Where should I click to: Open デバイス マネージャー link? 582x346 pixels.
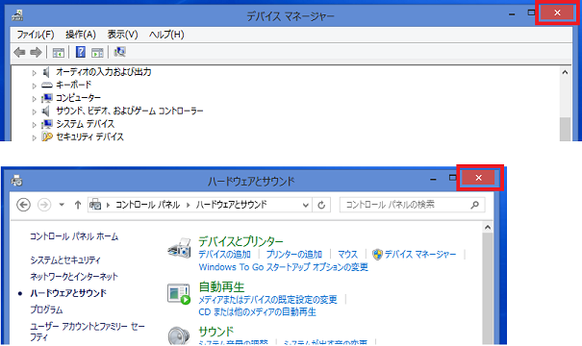coord(420,255)
